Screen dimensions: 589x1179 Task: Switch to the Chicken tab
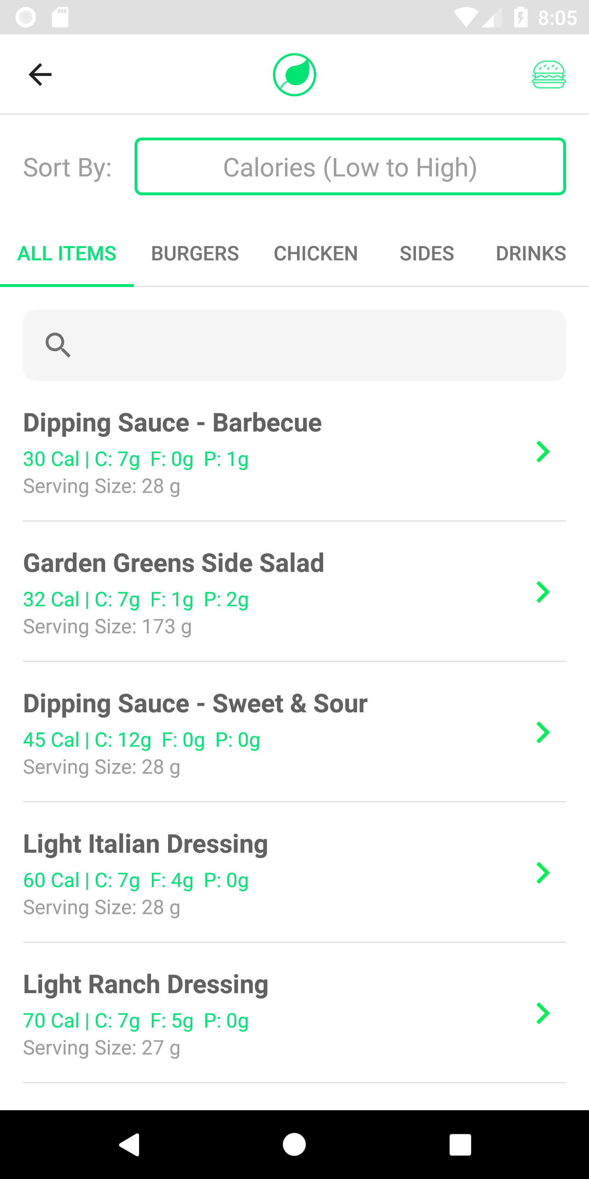pyautogui.click(x=315, y=253)
